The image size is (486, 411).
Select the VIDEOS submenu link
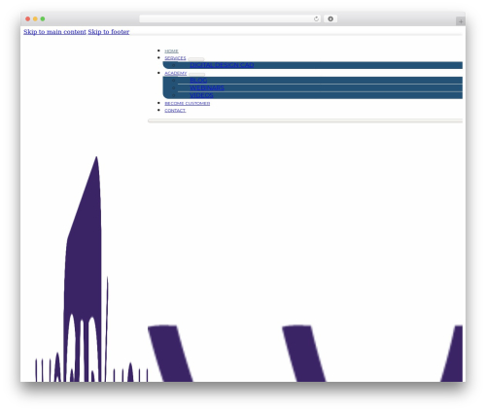(201, 95)
